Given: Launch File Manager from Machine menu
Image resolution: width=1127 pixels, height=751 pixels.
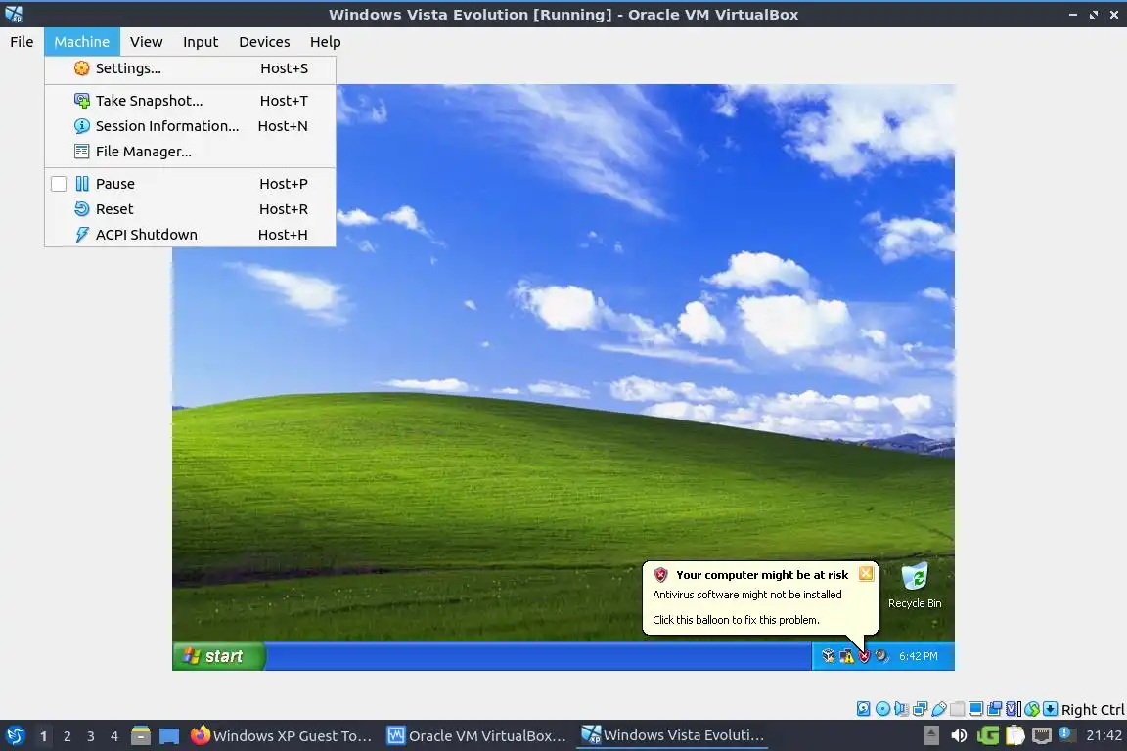Looking at the screenshot, I should tap(190, 151).
